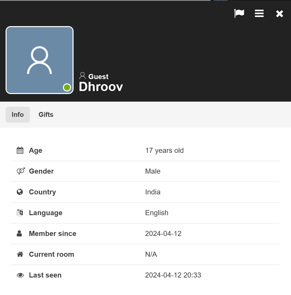Click the Guest rank label
Screen dimensions: 291x295
98,77
